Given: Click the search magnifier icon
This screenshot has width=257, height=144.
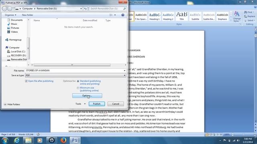Looking at the screenshot, I should [124, 8].
